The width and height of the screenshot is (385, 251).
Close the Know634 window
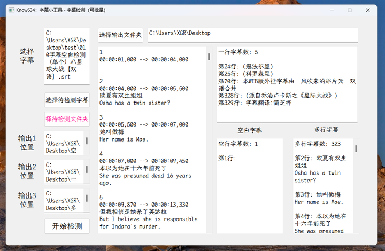[x=368, y=10]
